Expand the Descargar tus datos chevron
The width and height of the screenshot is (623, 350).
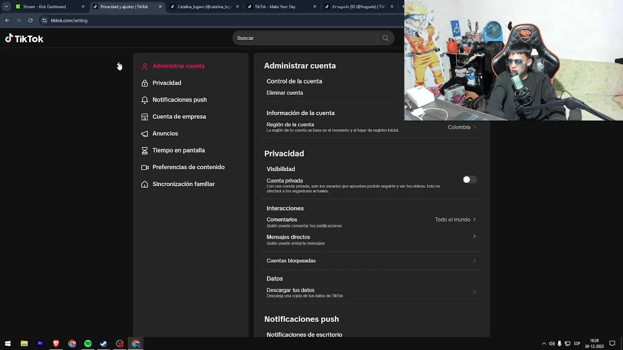click(x=475, y=293)
